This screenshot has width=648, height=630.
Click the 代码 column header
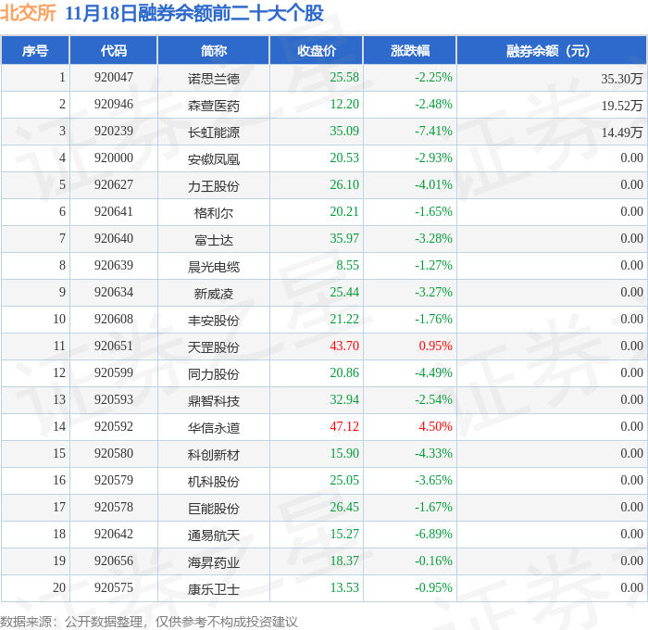[114, 50]
